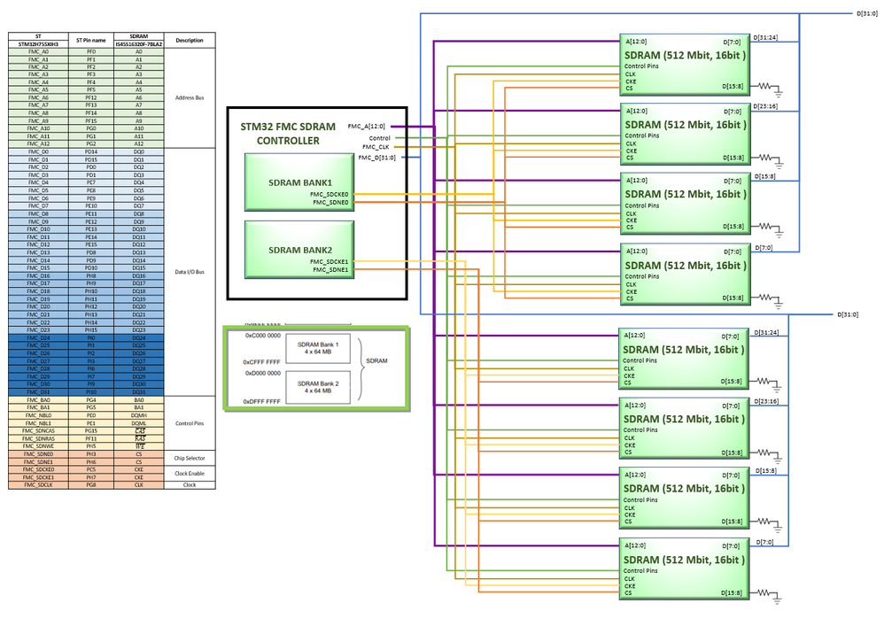884x619 pixels.
Task: Click the 'STM32 FMC SDRAM CONTROLLER' title
Action: click(x=288, y=134)
